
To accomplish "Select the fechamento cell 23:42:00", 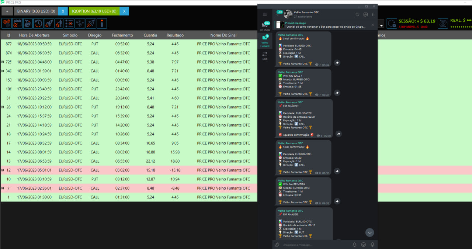I will click(x=122, y=89).
